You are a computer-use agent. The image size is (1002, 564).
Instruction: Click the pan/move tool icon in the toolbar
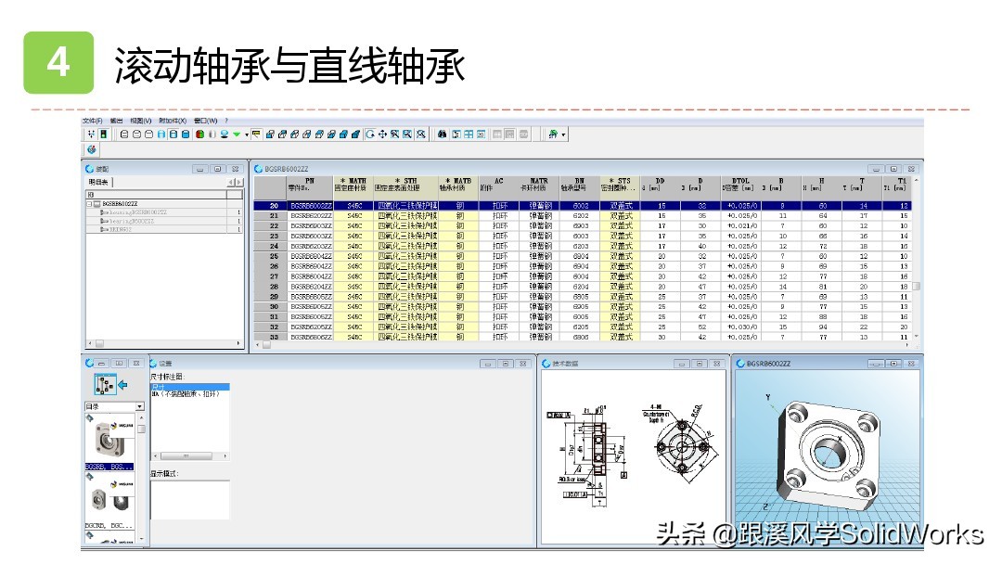[x=382, y=133]
